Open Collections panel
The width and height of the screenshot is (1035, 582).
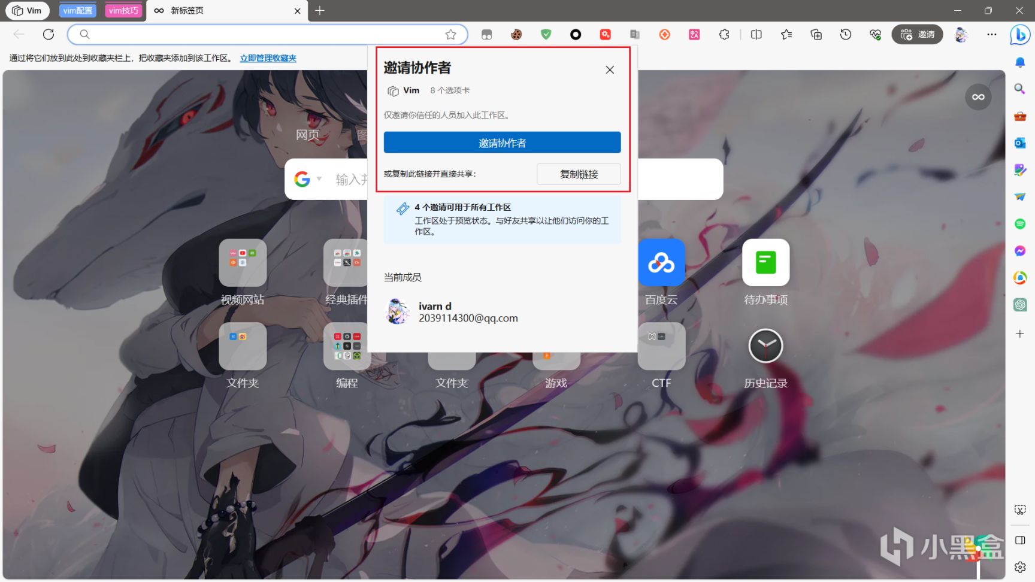click(x=816, y=35)
